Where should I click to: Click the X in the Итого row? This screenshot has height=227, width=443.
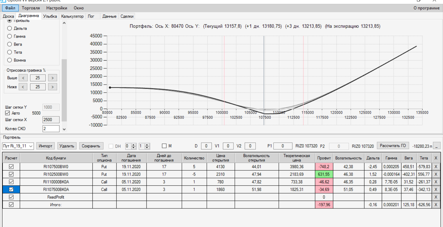pos(436,205)
